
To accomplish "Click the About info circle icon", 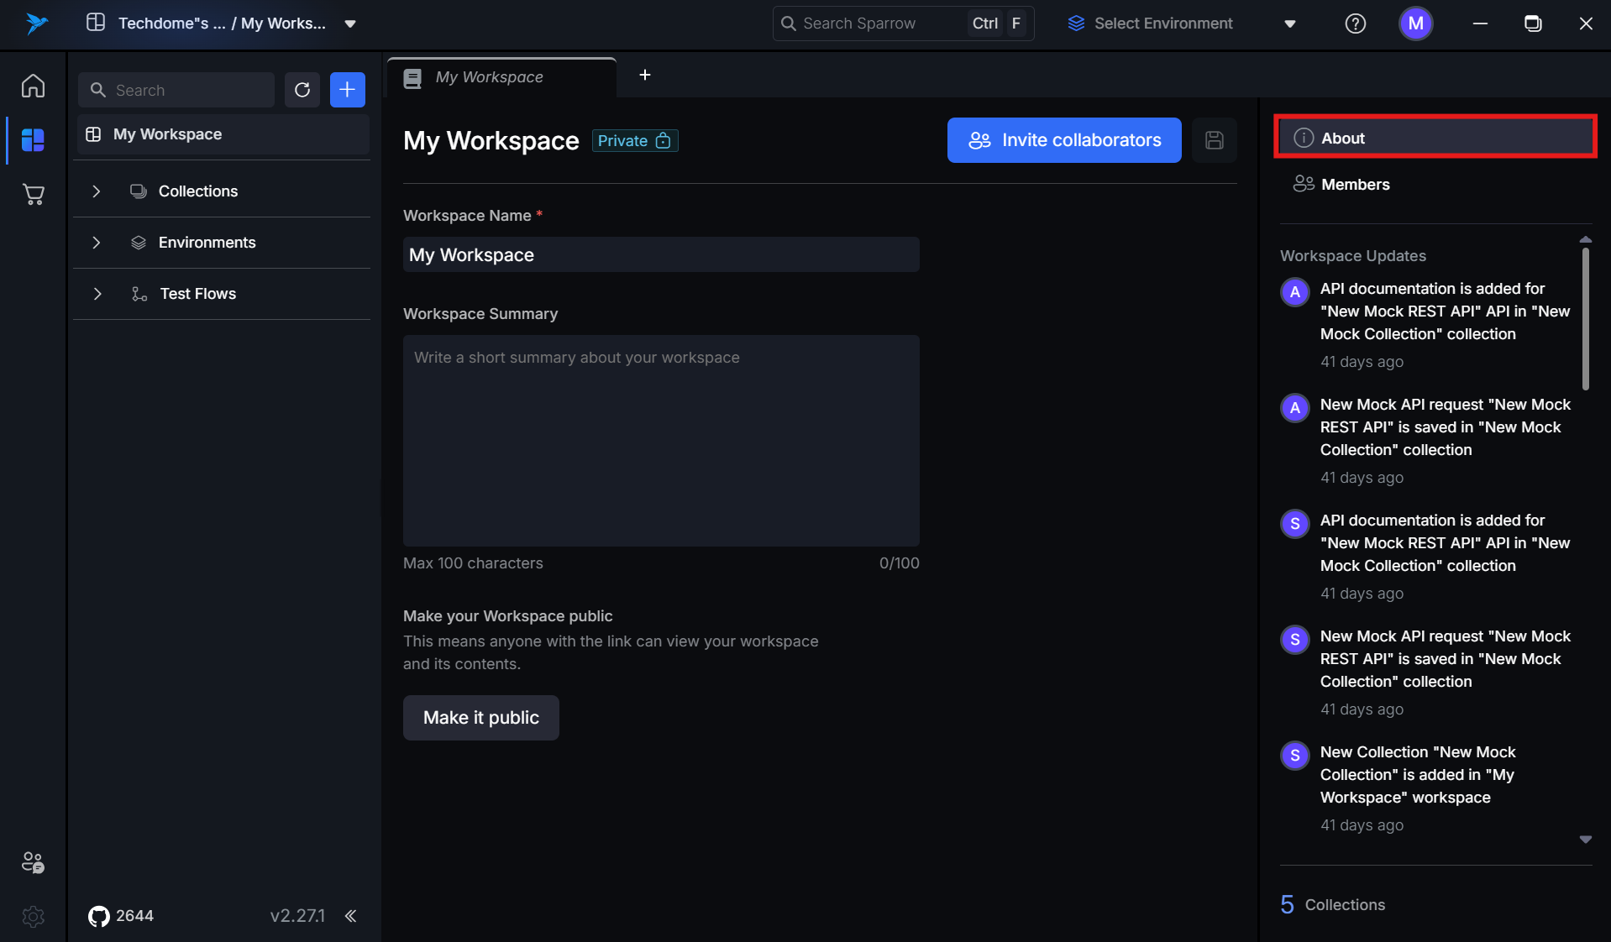I will click(1304, 138).
